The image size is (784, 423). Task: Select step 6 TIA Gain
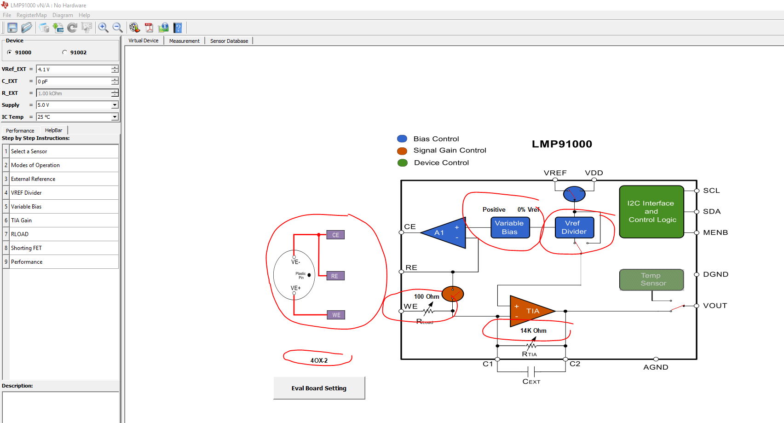[x=60, y=220]
